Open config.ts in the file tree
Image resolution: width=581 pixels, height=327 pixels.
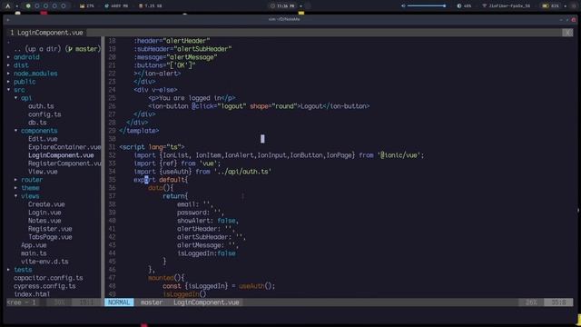click(44, 114)
